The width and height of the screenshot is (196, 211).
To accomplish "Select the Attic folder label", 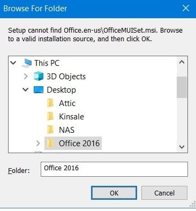I will (x=67, y=103).
